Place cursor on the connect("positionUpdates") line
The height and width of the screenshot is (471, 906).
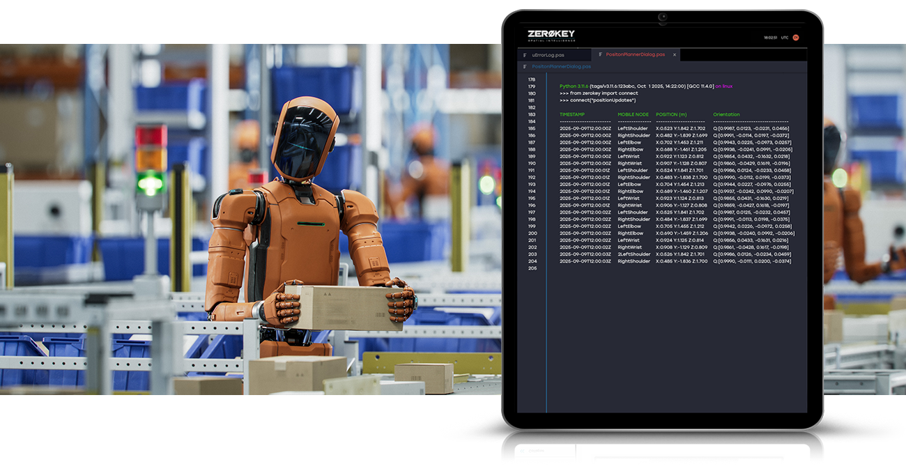point(598,100)
